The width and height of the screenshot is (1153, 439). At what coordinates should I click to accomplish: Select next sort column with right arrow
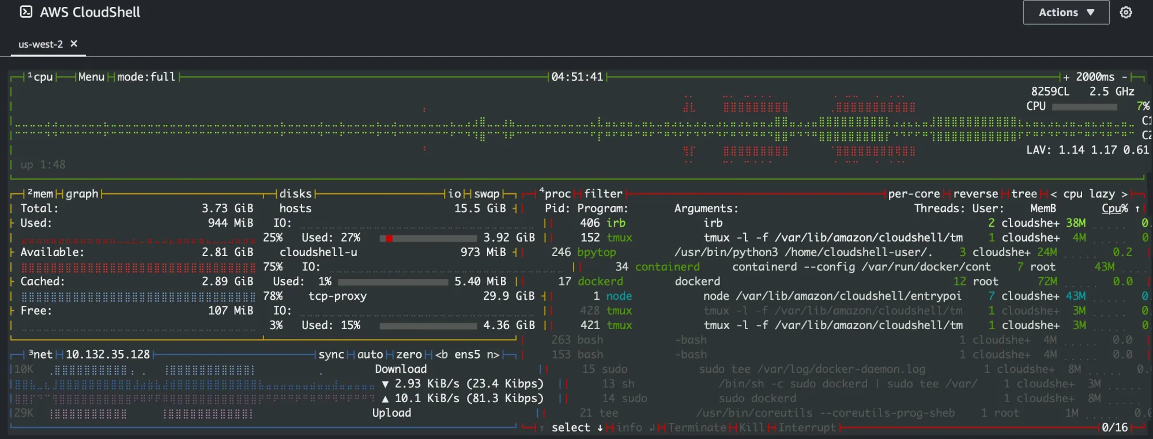[x=1124, y=194]
